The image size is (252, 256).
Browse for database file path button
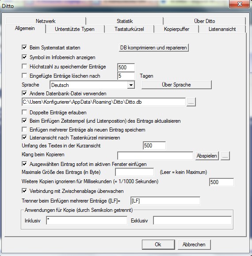point(191,102)
